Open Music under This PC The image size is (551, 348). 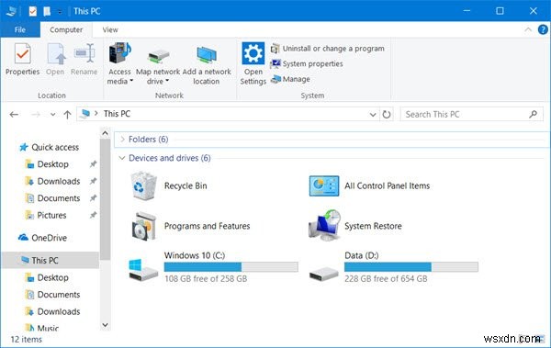pos(42,328)
